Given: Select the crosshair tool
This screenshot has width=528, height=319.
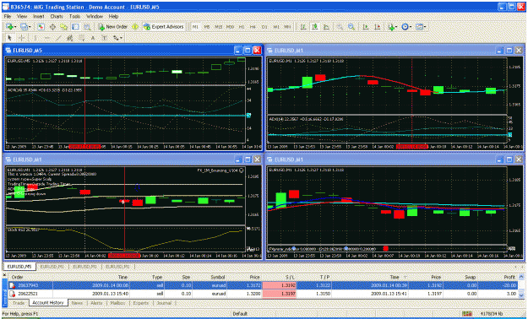Looking at the screenshot, I should [22, 38].
